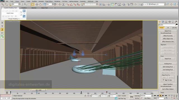Click the Render teapot icon
The height and width of the screenshot is (100, 179).
tap(135, 4)
